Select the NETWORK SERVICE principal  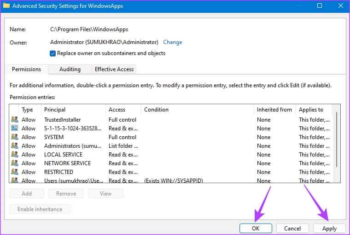(67, 163)
